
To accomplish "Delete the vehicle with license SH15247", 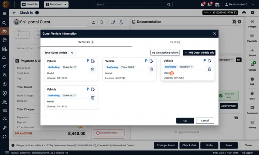I will pos(151,69).
